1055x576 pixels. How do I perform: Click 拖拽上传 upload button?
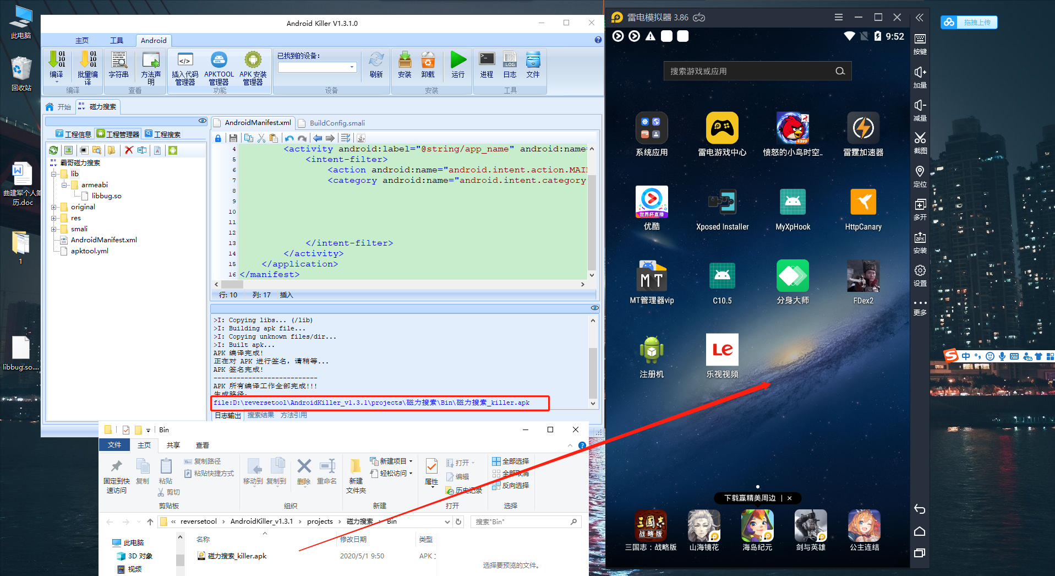[969, 22]
